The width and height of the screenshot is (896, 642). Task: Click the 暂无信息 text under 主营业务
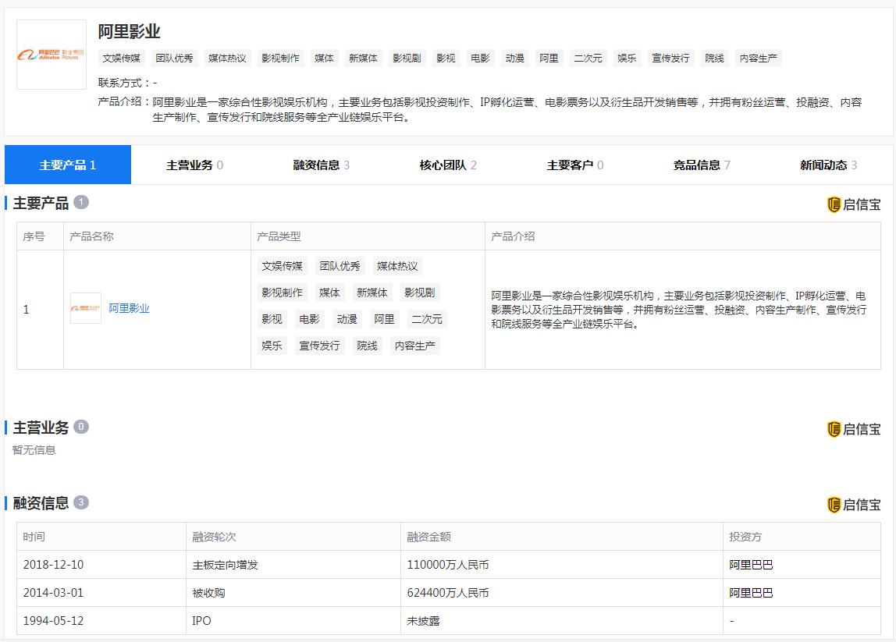[34, 450]
